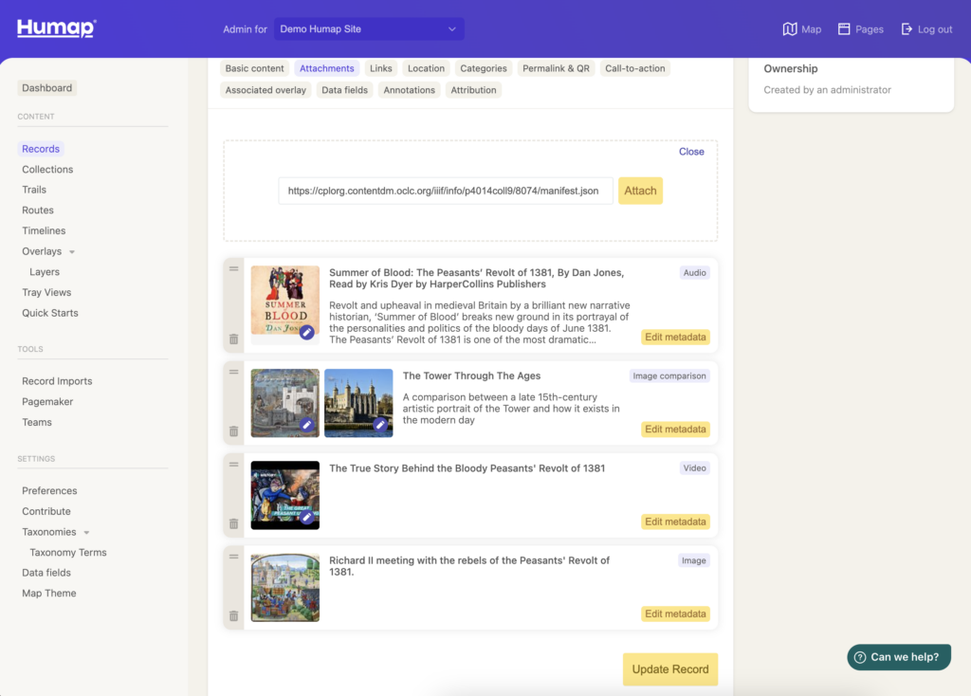Switch to the Basic content tab
Screen dimensions: 971x696
coord(254,68)
